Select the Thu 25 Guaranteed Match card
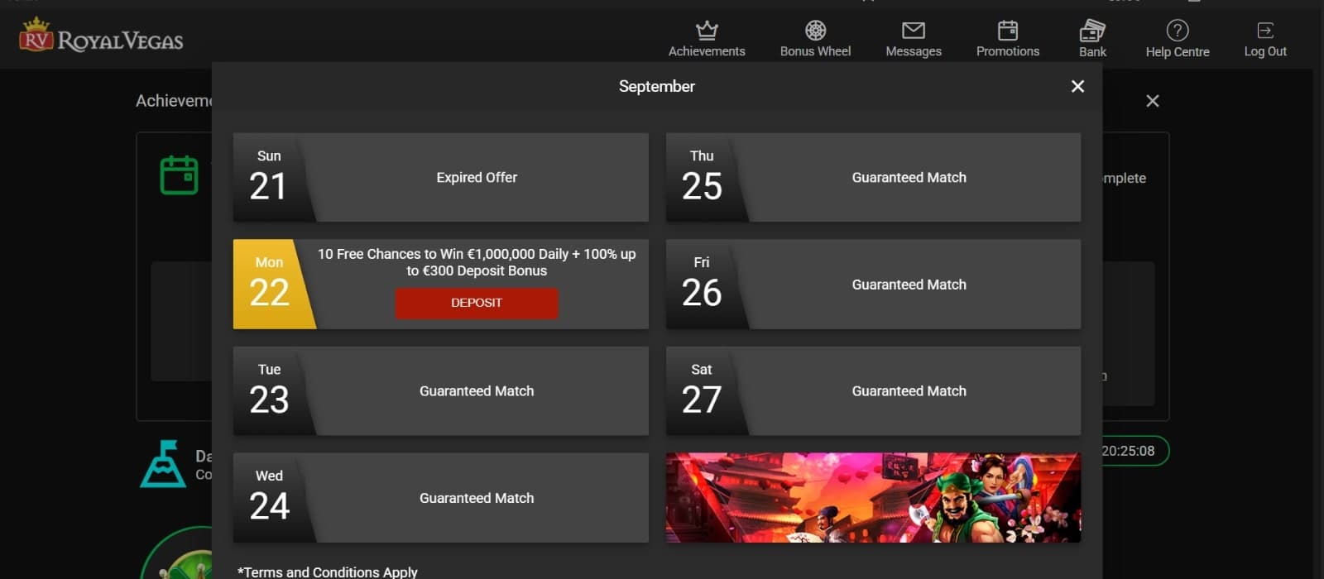 873,177
